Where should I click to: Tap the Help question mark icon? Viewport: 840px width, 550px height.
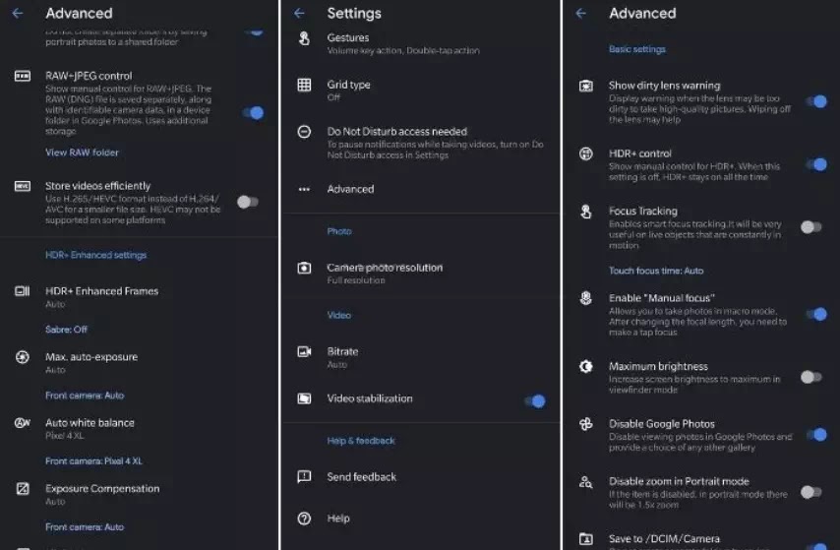click(304, 519)
